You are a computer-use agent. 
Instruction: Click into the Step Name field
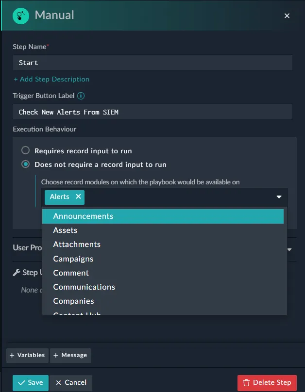[152, 63]
